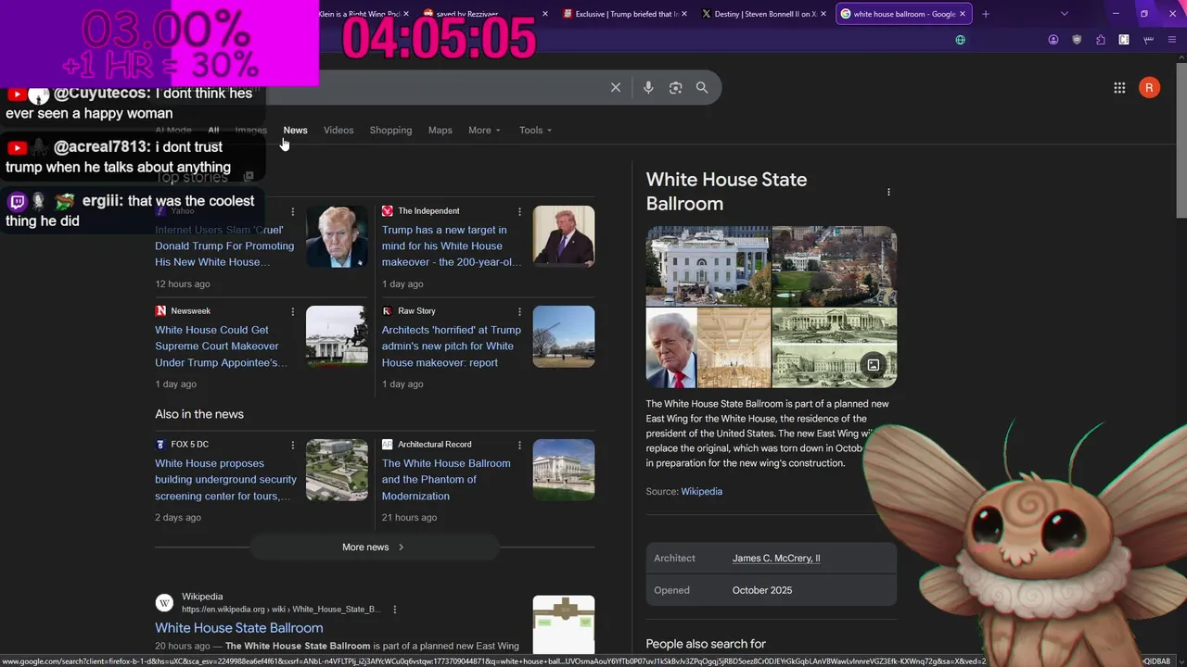Click into the Google search input field

(x=436, y=87)
